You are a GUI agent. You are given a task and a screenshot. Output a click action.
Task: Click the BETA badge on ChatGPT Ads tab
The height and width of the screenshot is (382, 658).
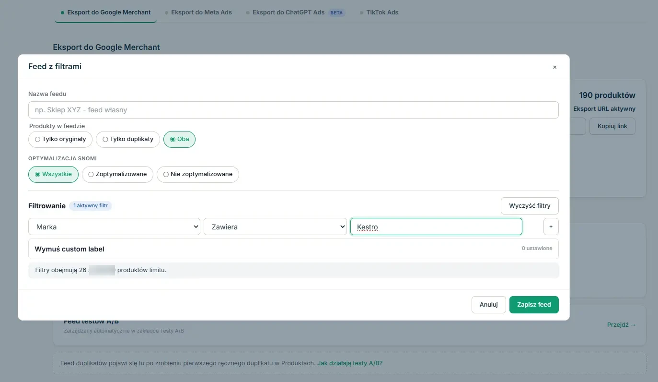click(336, 13)
